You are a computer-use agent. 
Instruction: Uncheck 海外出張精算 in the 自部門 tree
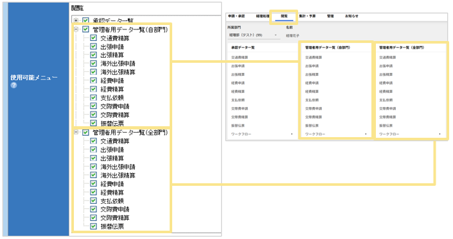click(x=93, y=72)
